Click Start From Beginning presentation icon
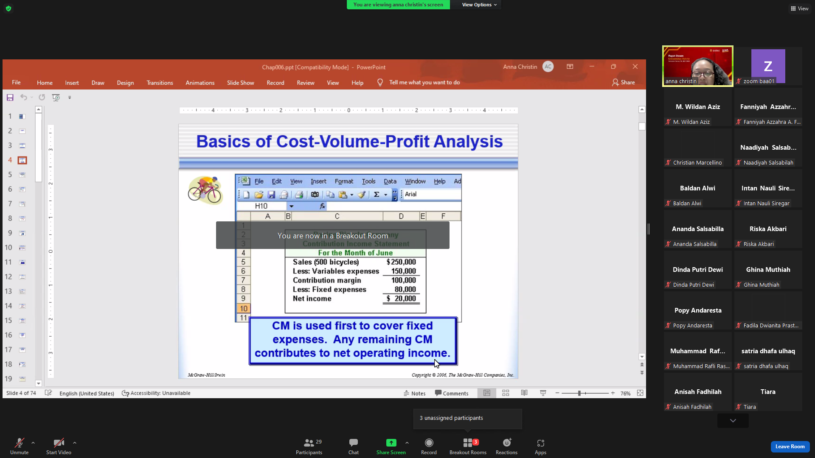The image size is (815, 458). (x=56, y=98)
